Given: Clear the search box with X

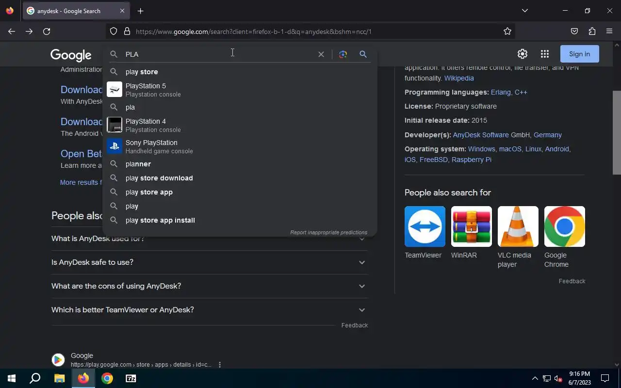Looking at the screenshot, I should coord(321,54).
